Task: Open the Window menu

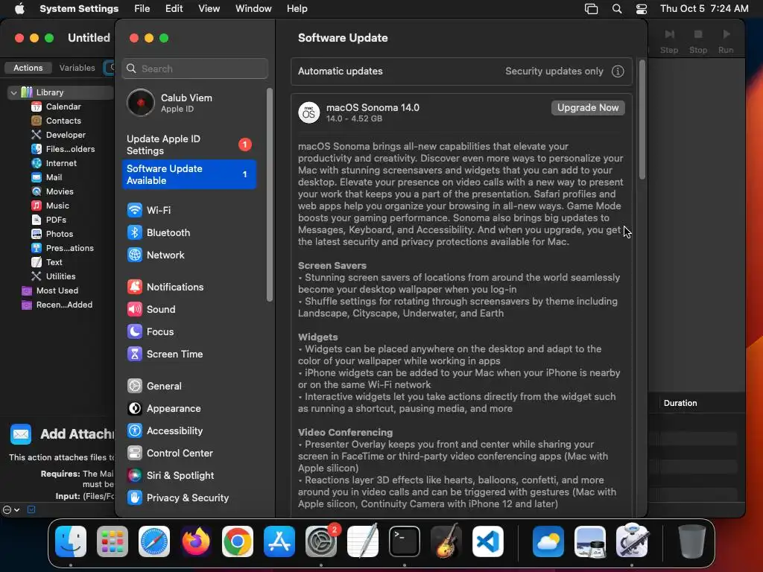Action: (253, 9)
